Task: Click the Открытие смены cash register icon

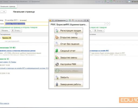Action: 57,37
